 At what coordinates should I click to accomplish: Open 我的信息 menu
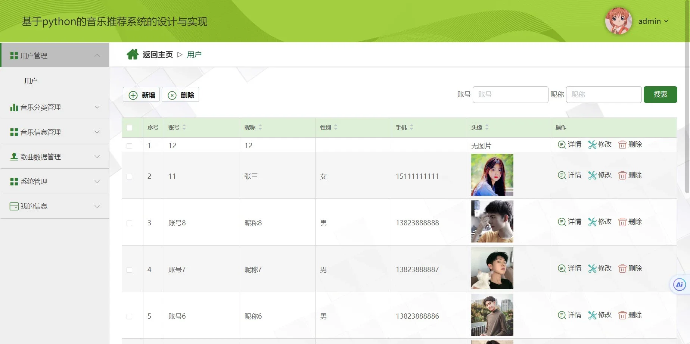(55, 206)
